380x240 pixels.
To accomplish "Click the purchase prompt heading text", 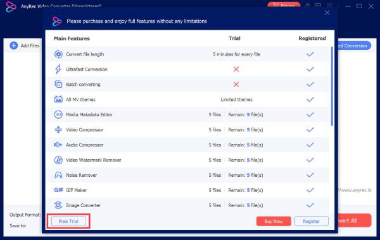I will [137, 21].
